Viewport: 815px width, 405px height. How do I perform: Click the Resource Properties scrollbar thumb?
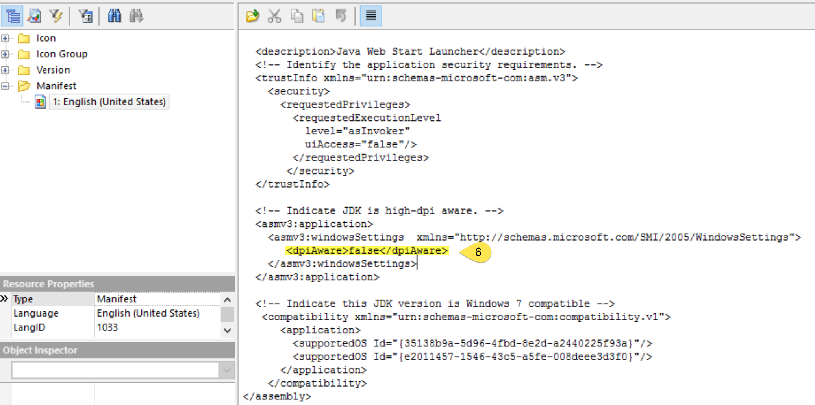pyautogui.click(x=227, y=315)
